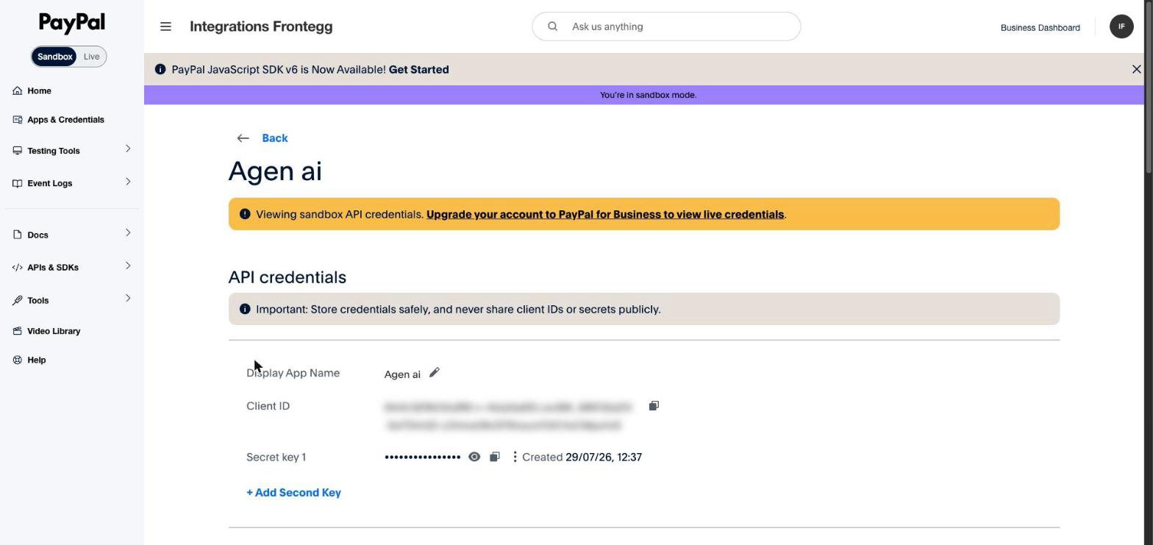Open Tools label in sidebar
The height and width of the screenshot is (545, 1153).
point(38,300)
